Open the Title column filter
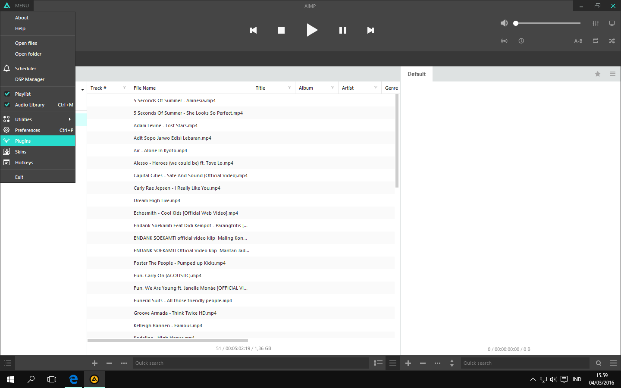The width and height of the screenshot is (621, 388). tap(289, 88)
